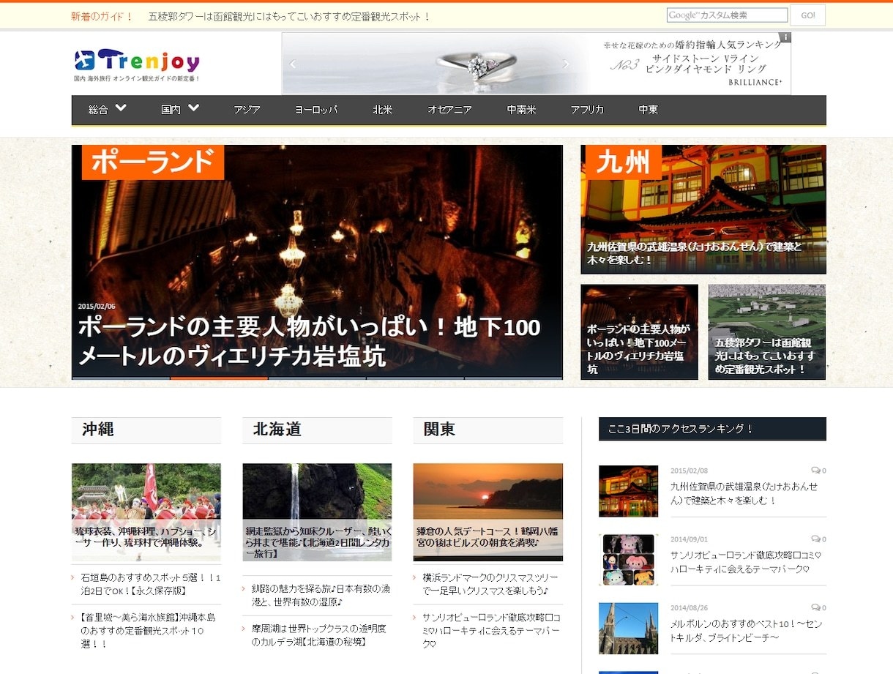Open the アフリカ menu item
893x674 pixels.
point(587,110)
